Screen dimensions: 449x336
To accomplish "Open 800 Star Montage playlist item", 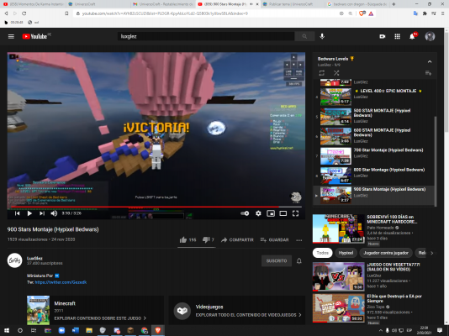I will pos(374,176).
